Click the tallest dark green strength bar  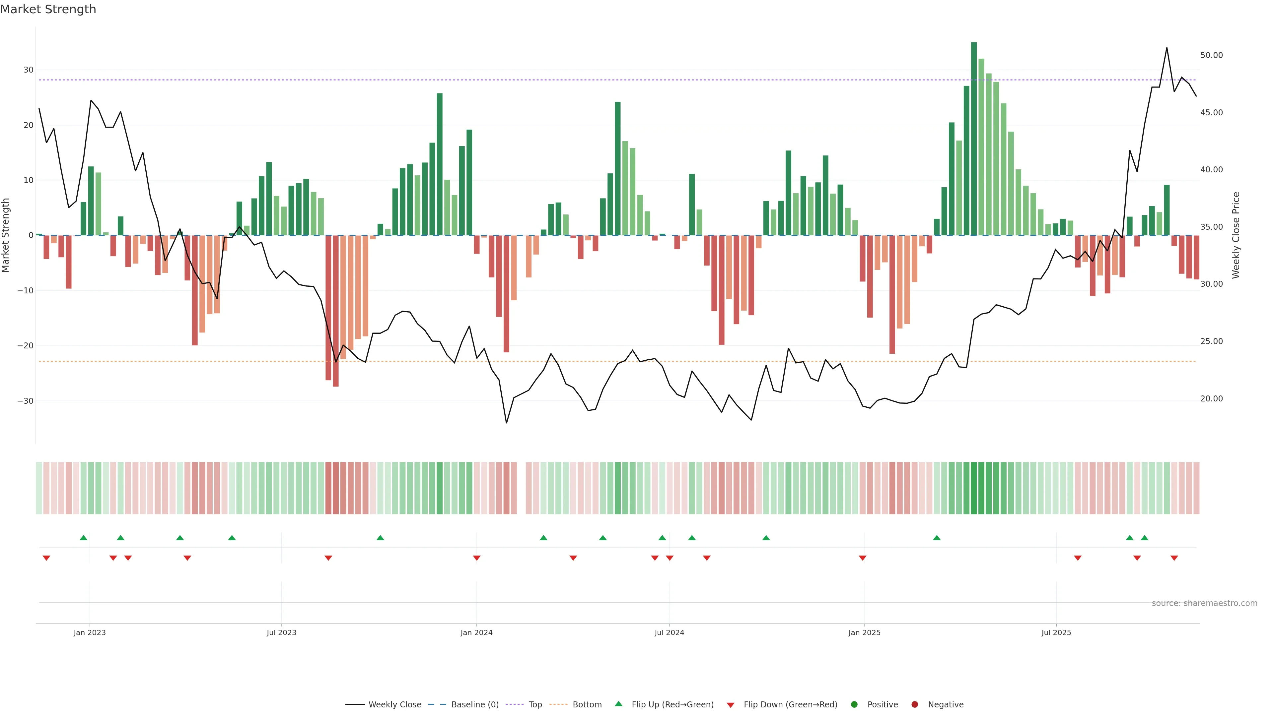pos(974,138)
